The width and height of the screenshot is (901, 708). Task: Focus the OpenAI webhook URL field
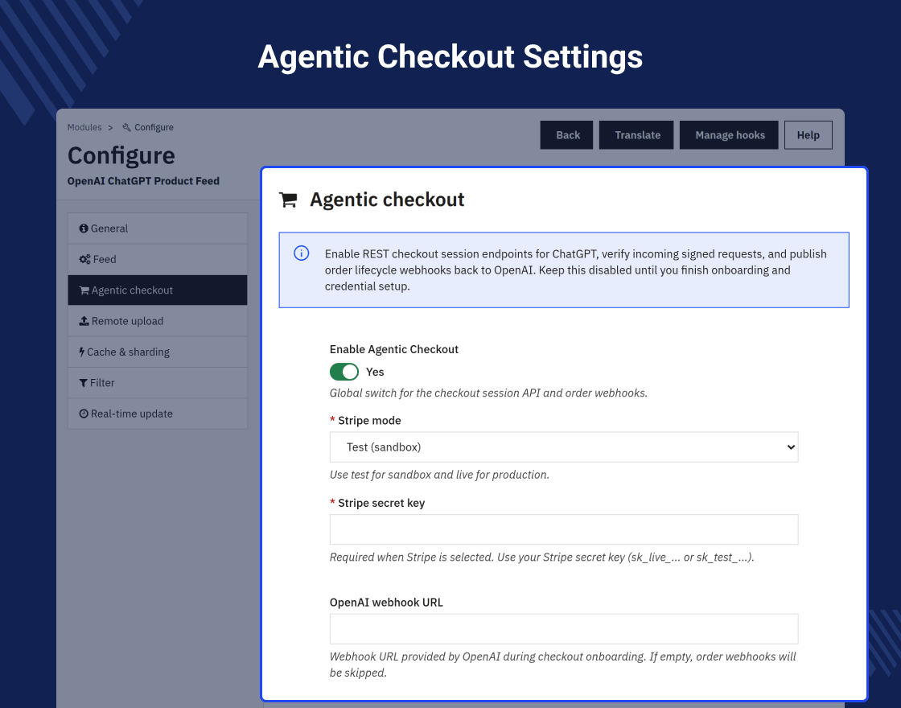564,628
